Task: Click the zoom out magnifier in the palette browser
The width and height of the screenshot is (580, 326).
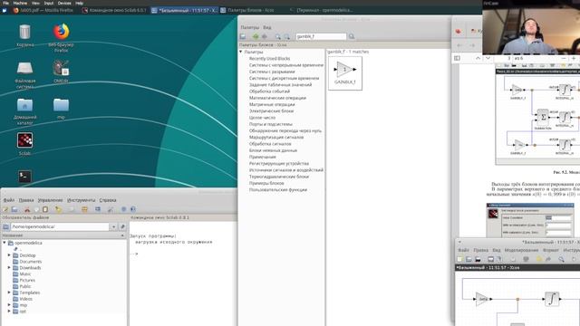Action: [x=286, y=36]
